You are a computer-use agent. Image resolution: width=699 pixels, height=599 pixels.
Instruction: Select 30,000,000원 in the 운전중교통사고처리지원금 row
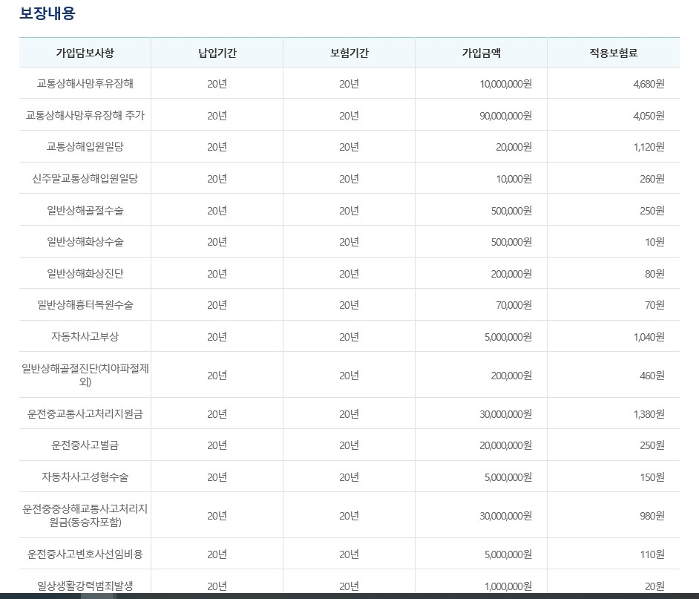click(505, 414)
